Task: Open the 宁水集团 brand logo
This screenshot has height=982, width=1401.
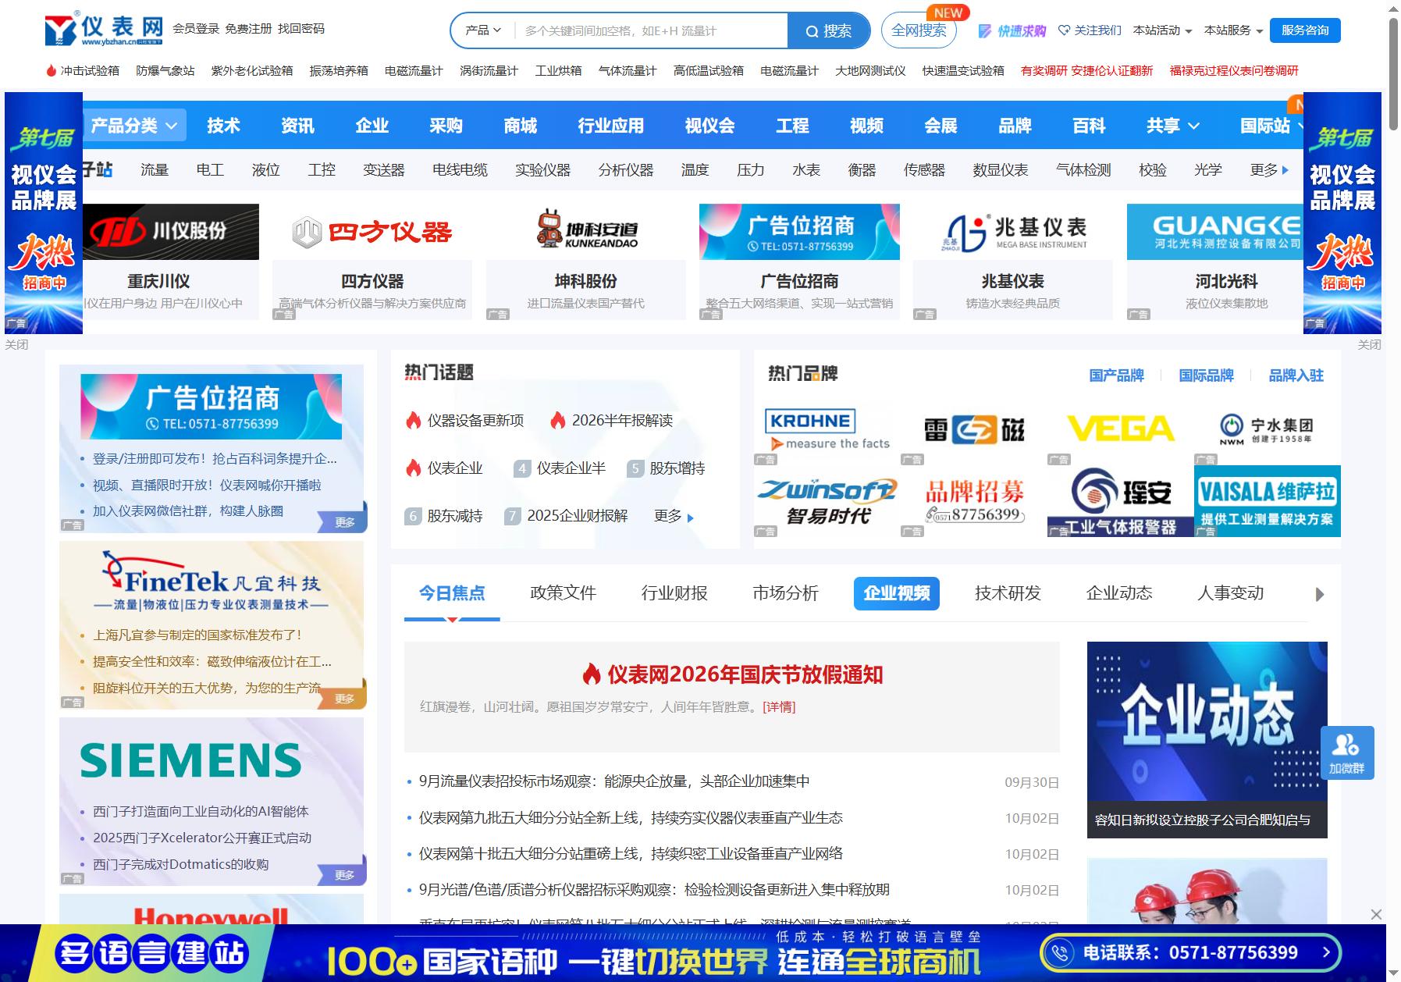Action: pyautogui.click(x=1267, y=429)
